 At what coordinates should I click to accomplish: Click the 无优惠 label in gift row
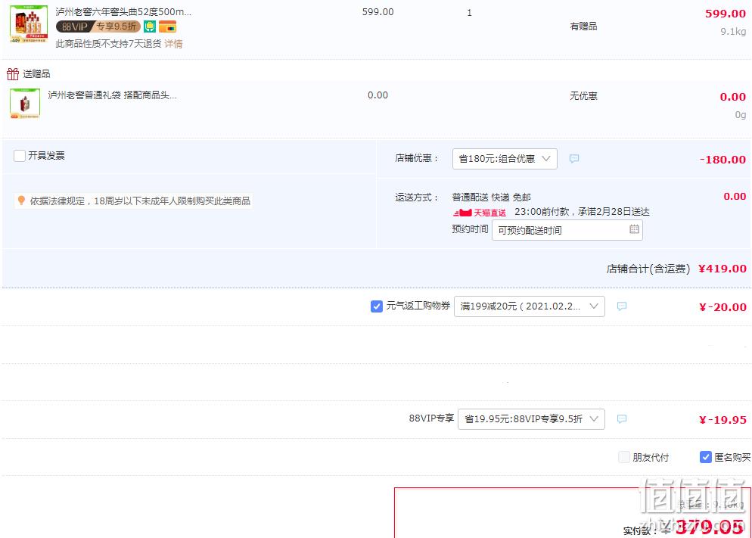(583, 96)
